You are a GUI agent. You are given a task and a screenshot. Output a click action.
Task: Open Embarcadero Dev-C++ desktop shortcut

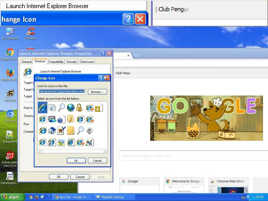point(10,159)
